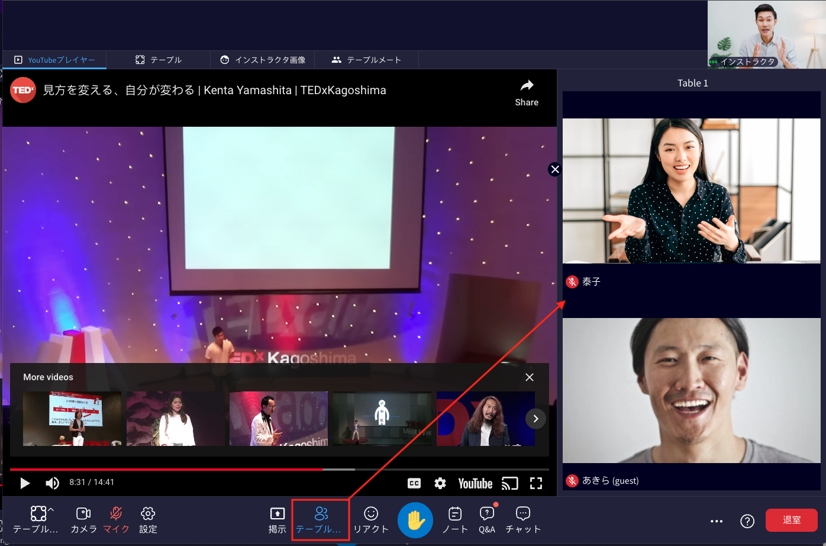Toggle closed captions CC button
Screen dimensions: 826x546
pyautogui.click(x=414, y=483)
